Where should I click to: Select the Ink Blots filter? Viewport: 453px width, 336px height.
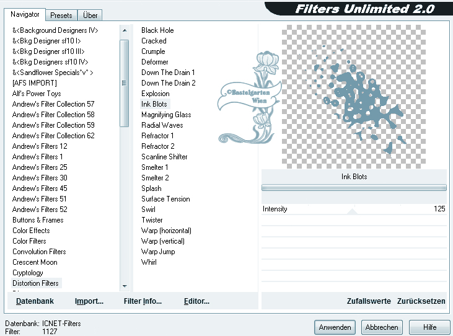[x=154, y=104]
